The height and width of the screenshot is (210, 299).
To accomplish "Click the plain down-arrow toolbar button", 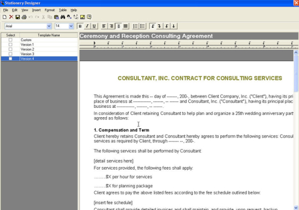I will [174, 26].
